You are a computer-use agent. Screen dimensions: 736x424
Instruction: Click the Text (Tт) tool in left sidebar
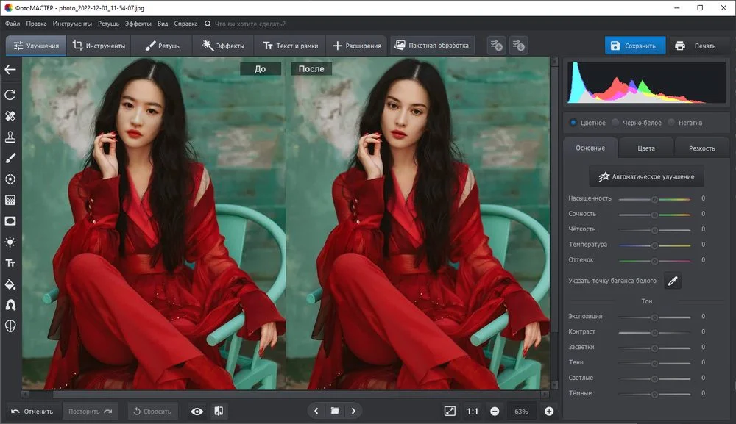click(10, 263)
